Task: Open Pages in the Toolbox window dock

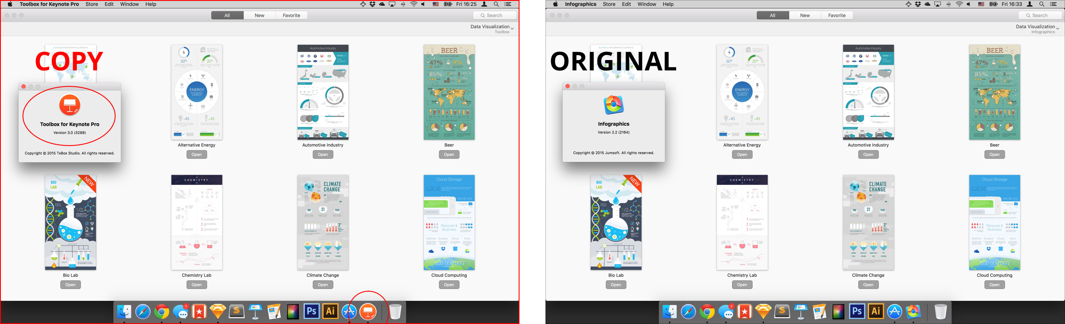Action: pos(274,311)
